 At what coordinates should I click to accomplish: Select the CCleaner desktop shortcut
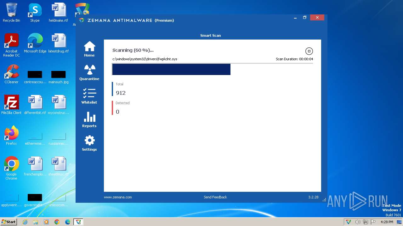[x=11, y=74]
